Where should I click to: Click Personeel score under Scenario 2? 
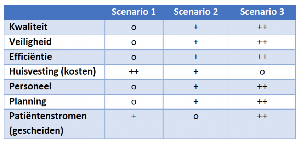tap(196, 87)
